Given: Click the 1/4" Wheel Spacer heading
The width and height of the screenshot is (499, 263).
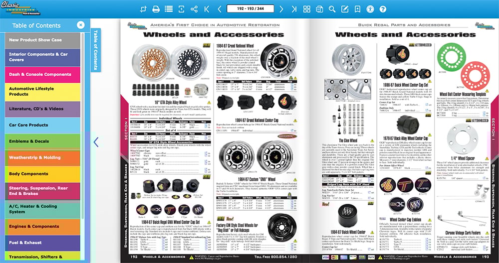Looking at the screenshot, I should 463,158.
